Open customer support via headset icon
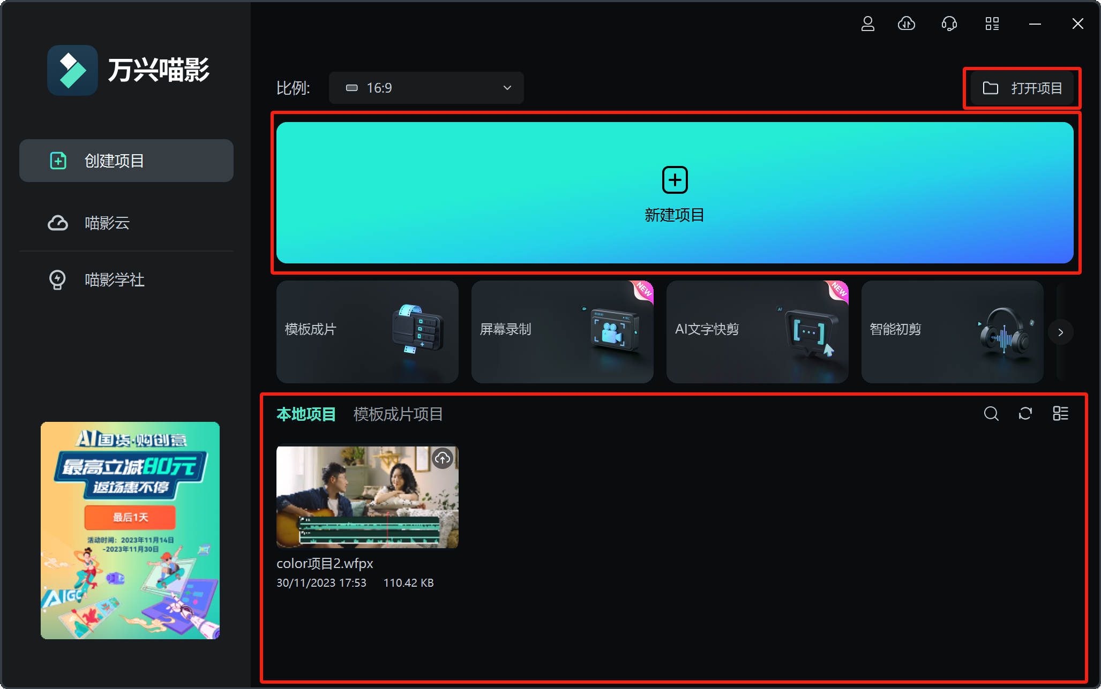Viewport: 1101px width, 689px height. [948, 24]
